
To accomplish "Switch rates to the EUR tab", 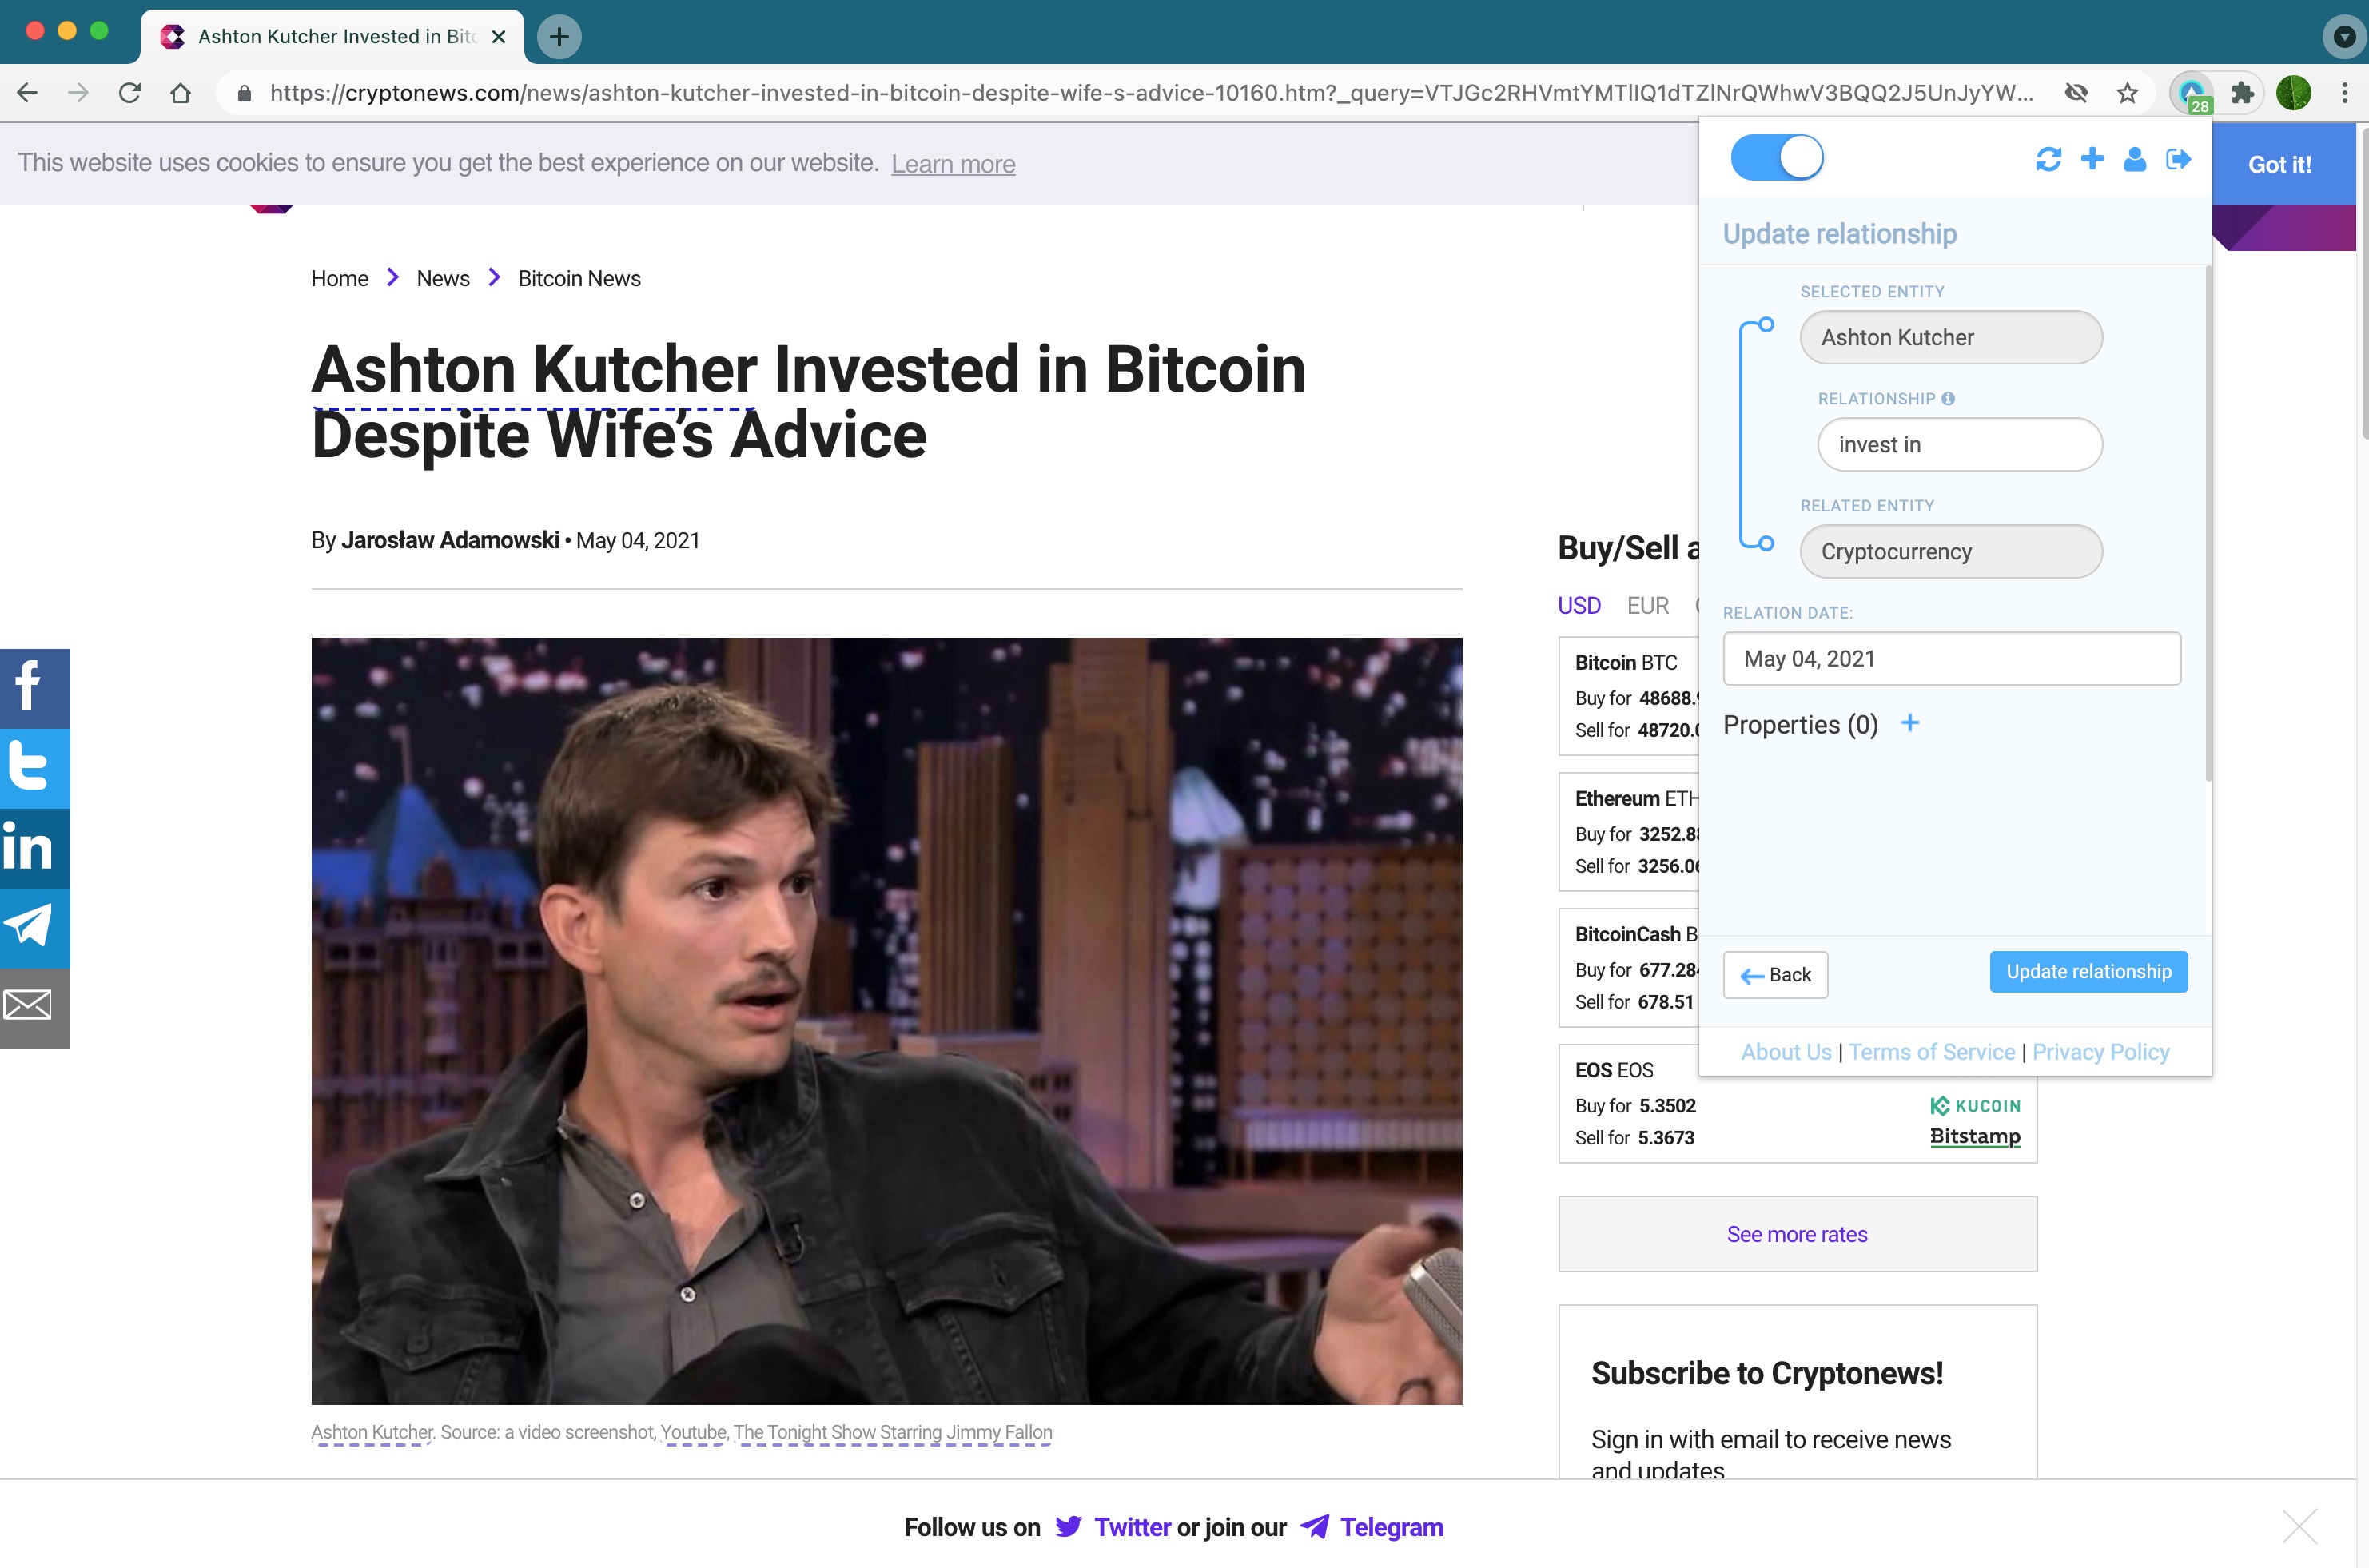I will 1648,605.
